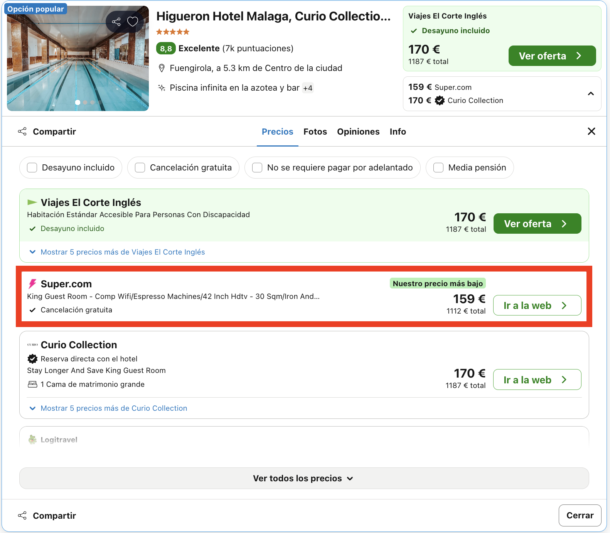Screen dimensions: 610x533
Task: Click the bed icon beside 1 Cama de matrimonio
Action: tap(32, 385)
